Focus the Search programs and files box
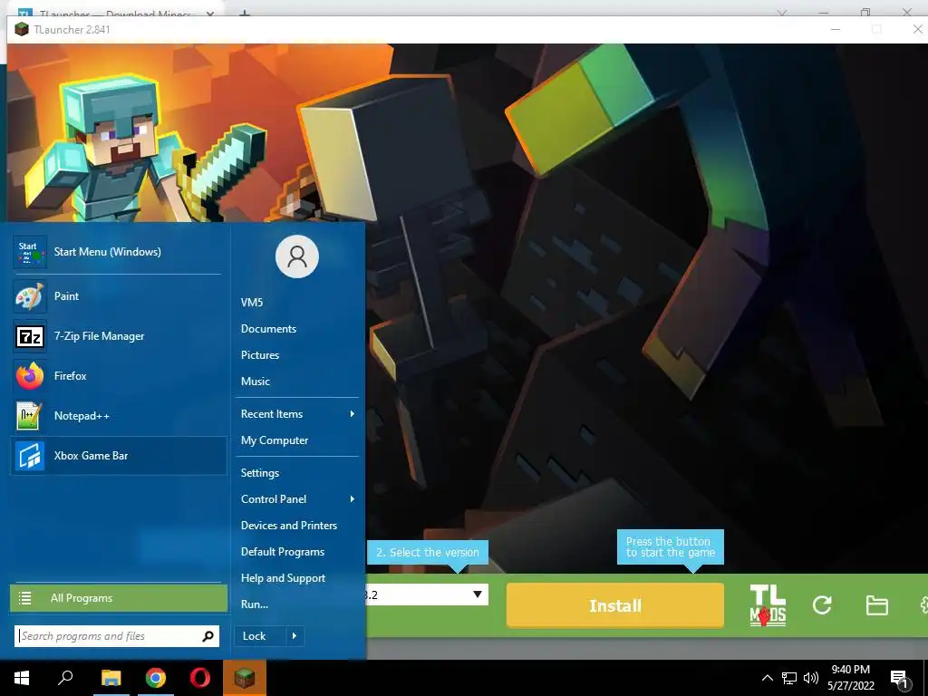 [117, 636]
